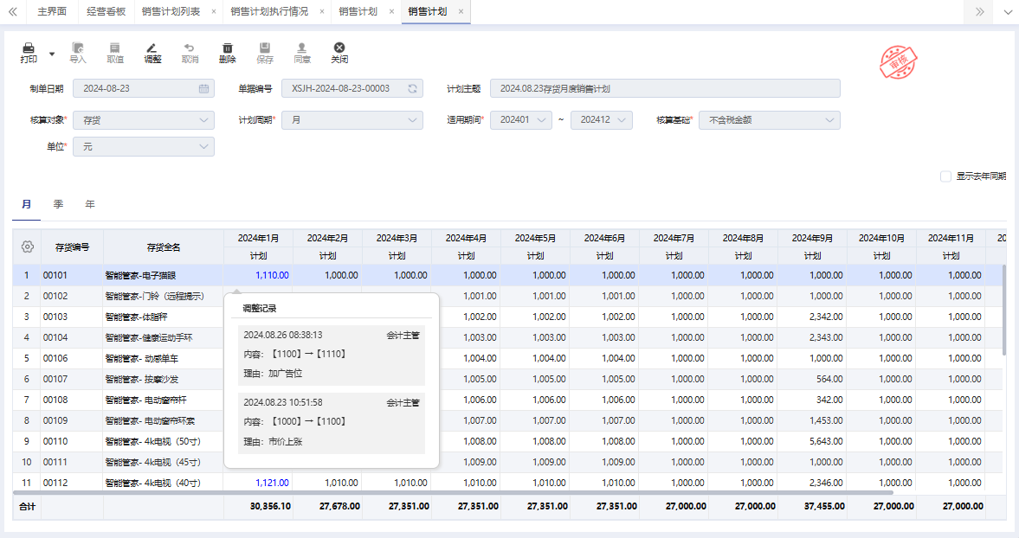Viewport: 1019px width, 538px height.
Task: Click the 关闭 close icon in toolbar
Action: (x=339, y=49)
